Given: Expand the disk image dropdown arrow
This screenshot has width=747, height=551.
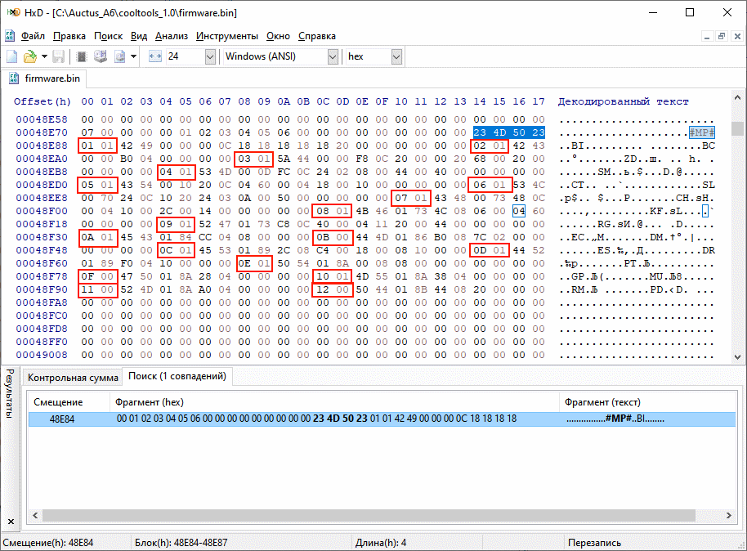Looking at the screenshot, I should (134, 56).
